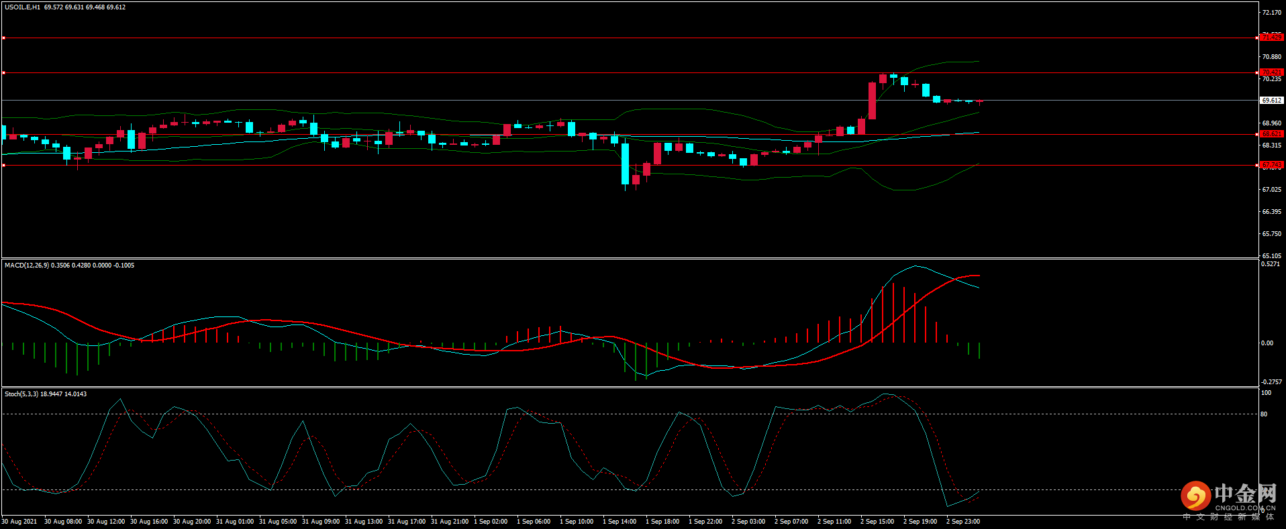The height and width of the screenshot is (529, 1286).
Task: Click the 30 Aug 2021 date label
Action: coord(19,522)
